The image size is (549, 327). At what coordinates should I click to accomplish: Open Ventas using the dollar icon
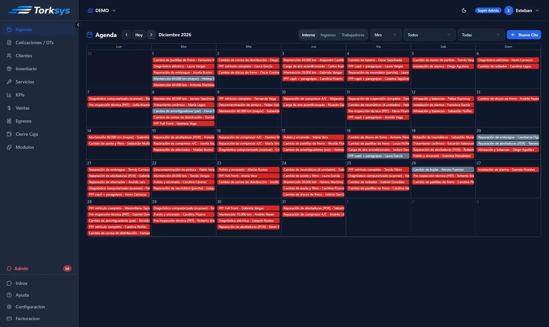[9, 108]
